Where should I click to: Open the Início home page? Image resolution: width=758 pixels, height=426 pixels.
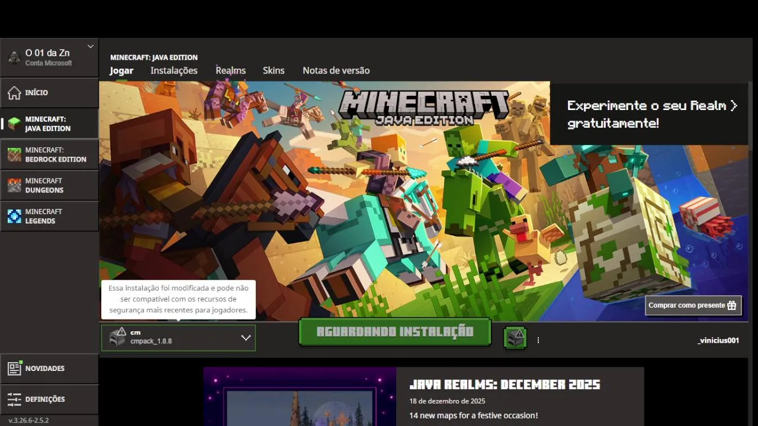click(x=49, y=93)
